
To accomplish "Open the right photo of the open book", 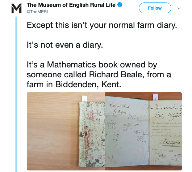I will coord(143,131).
